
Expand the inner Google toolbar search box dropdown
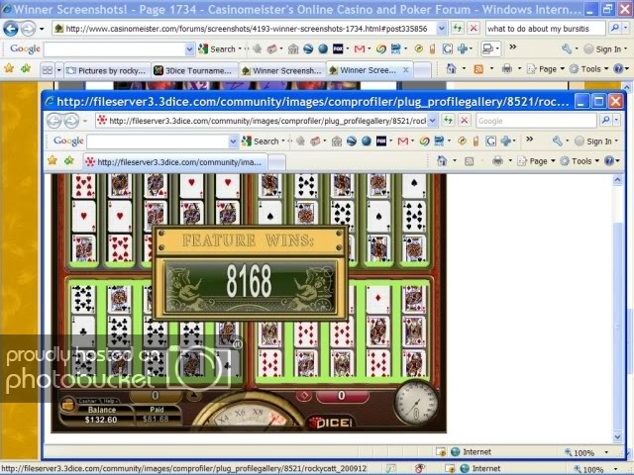tap(234, 142)
